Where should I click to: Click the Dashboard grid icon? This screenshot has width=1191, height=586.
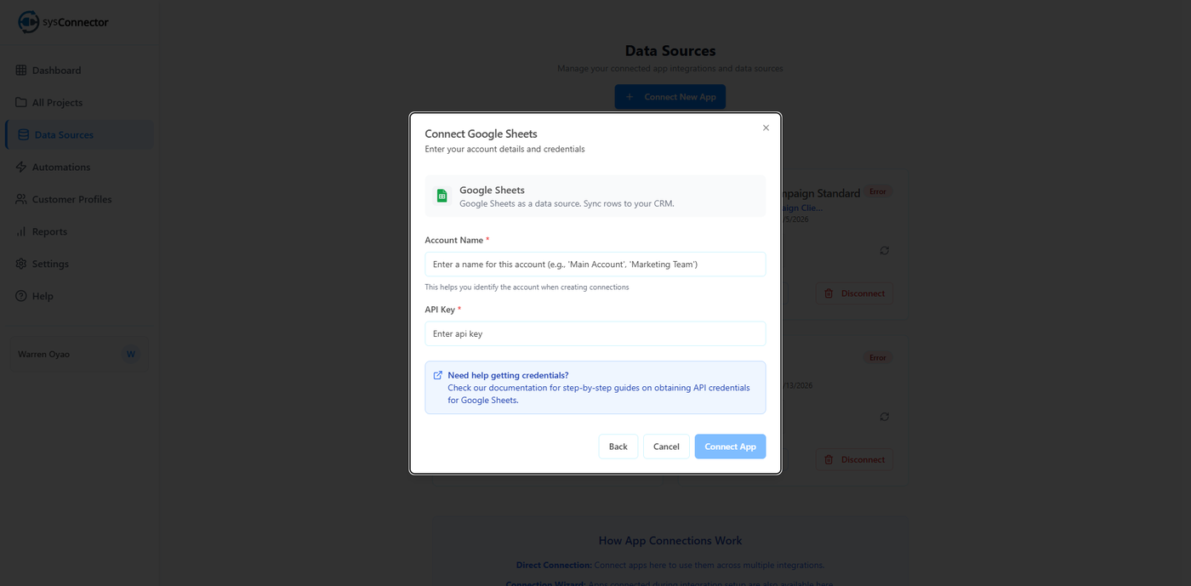21,70
